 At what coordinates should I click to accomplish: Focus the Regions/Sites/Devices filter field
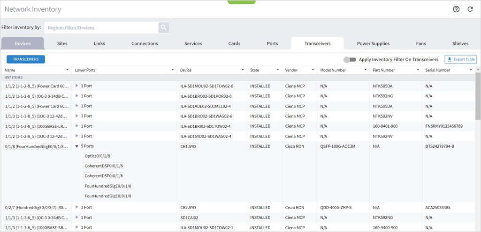(101, 28)
